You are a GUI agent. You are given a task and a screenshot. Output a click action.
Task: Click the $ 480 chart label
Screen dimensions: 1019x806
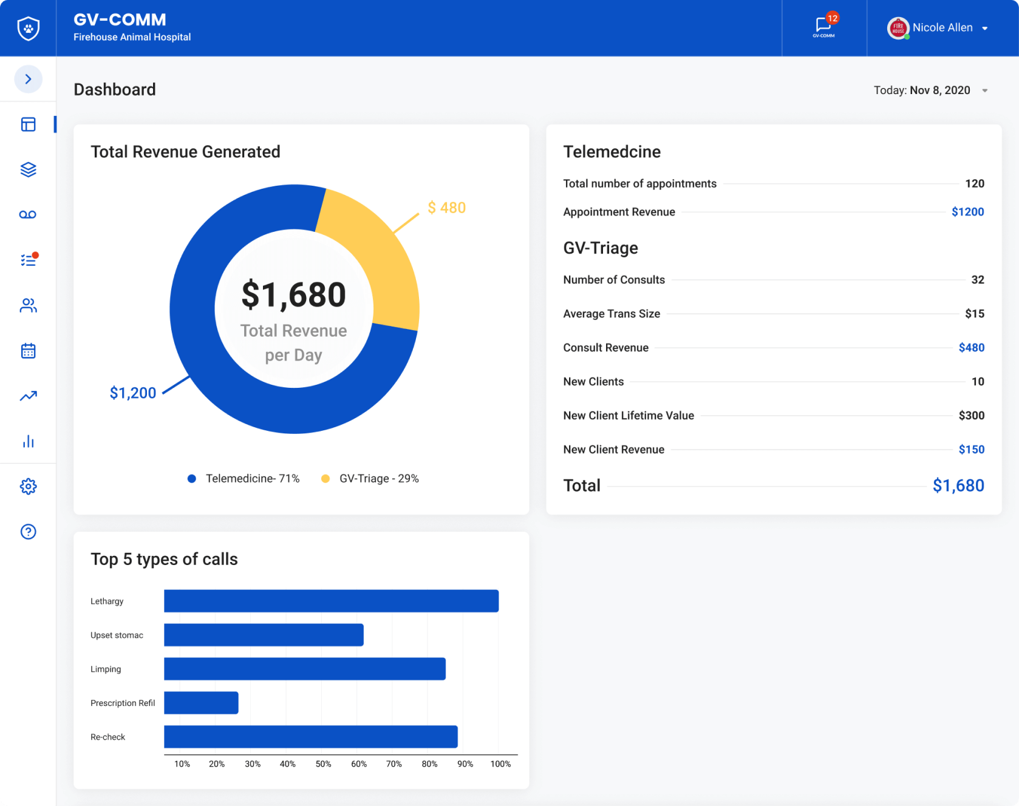pos(446,208)
